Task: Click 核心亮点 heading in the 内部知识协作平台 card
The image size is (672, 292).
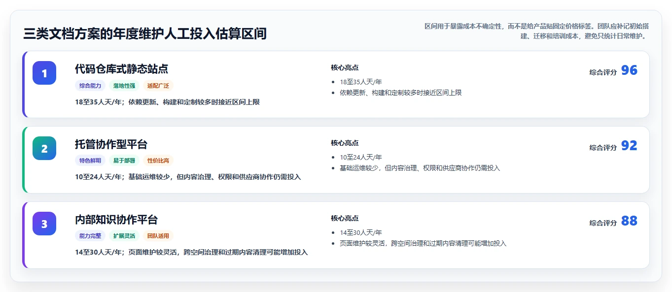Action: (x=345, y=218)
